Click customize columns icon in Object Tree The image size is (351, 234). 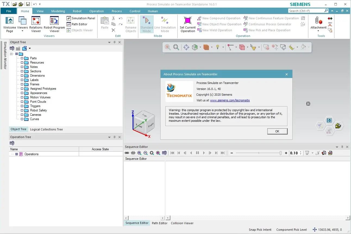tap(12, 48)
